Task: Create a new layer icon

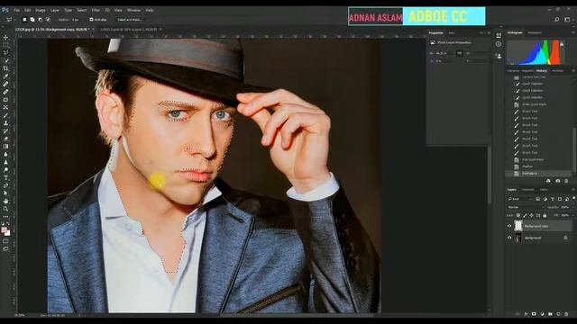Action: [558, 314]
